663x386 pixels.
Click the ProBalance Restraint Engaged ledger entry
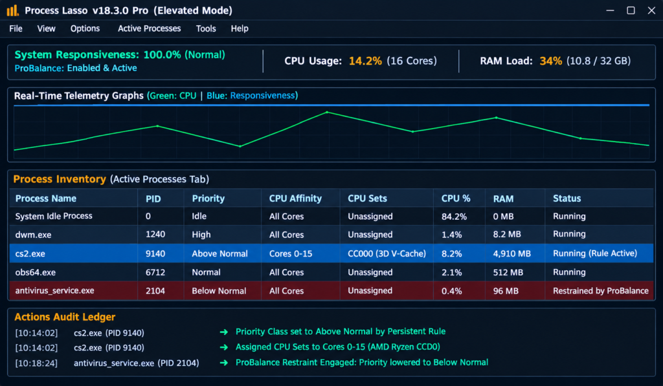[362, 362]
